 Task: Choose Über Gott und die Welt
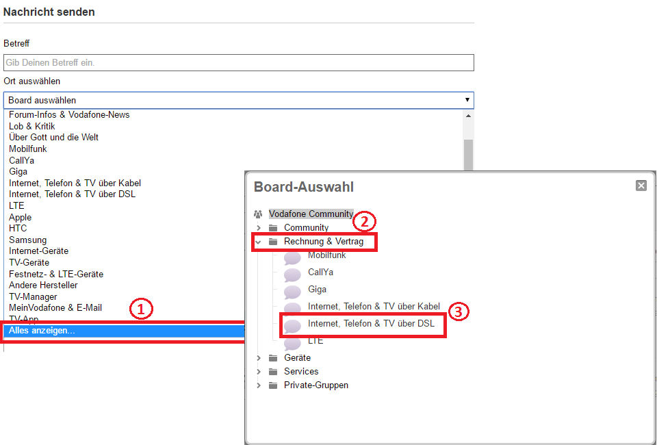(x=53, y=138)
